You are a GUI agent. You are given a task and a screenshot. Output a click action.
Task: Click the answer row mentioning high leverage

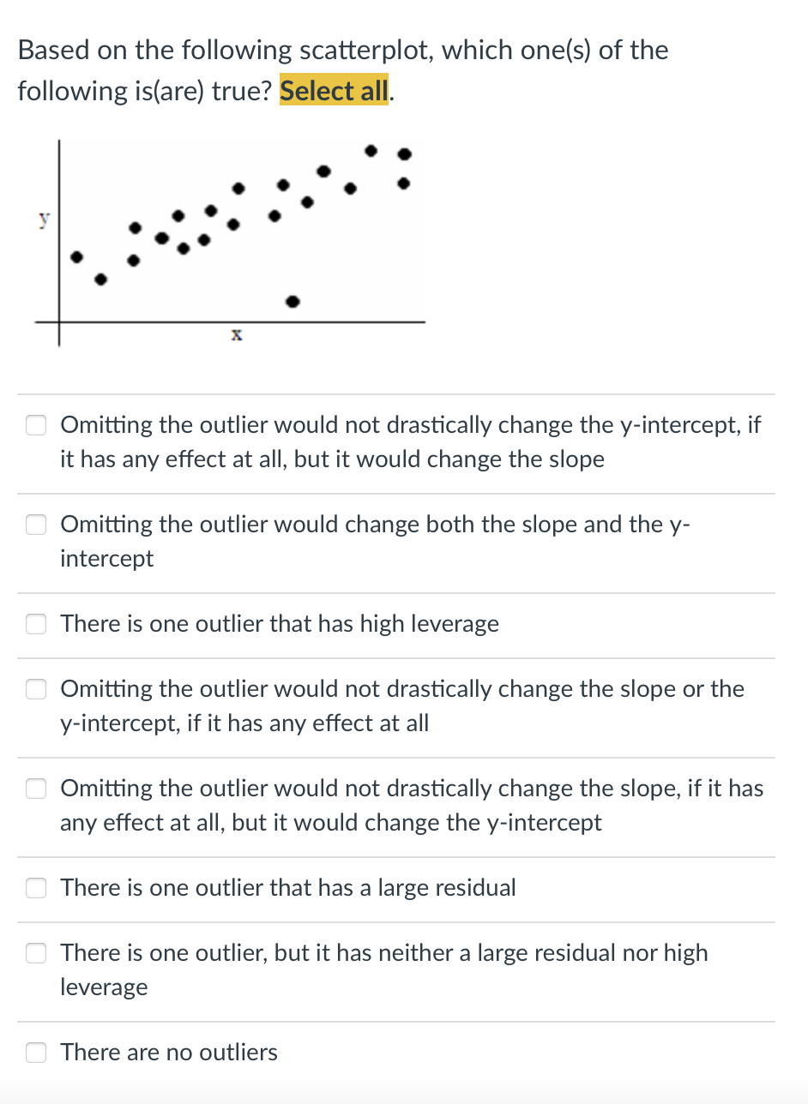[x=279, y=624]
